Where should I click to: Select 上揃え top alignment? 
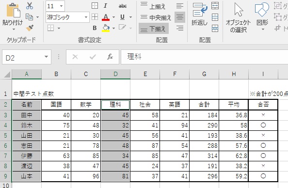click(x=153, y=6)
